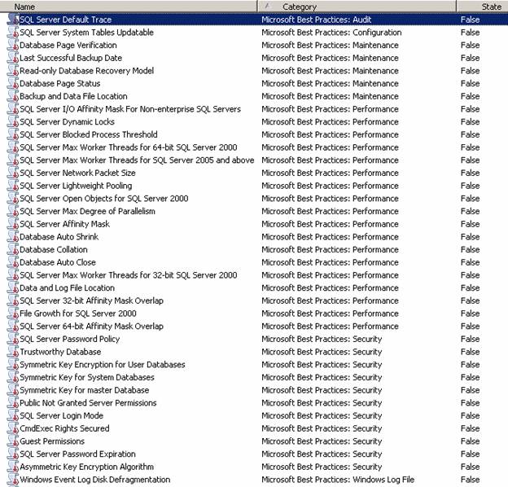
Task: Click the Database Collation policy icon
Action: coord(13,249)
